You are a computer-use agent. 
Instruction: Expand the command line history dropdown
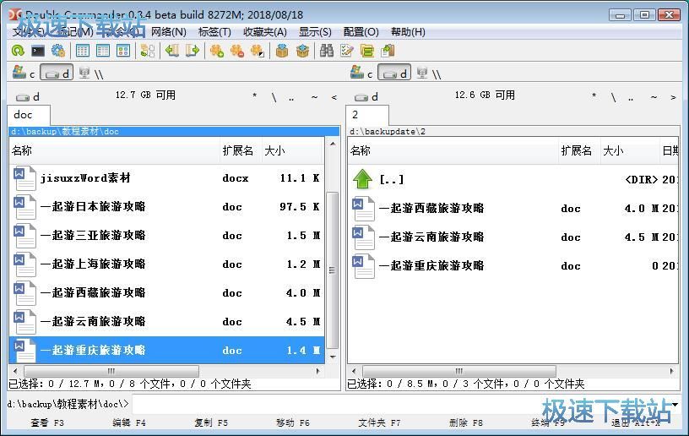[x=675, y=404]
